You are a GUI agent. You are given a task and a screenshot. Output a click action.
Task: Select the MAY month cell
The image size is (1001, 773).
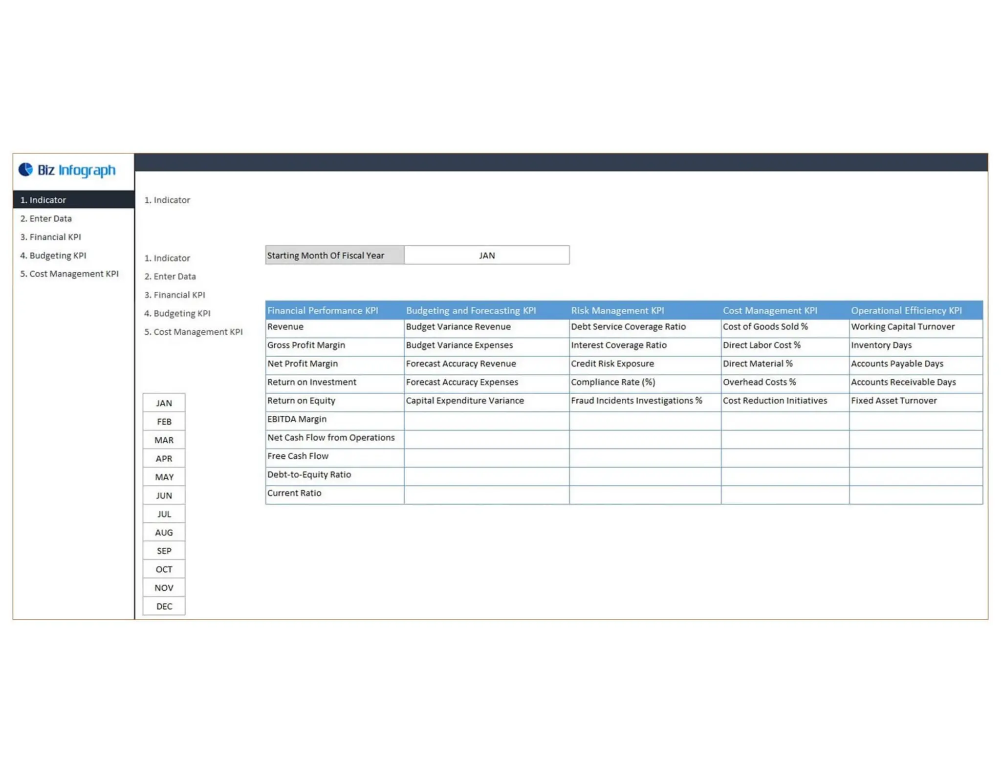tap(164, 477)
